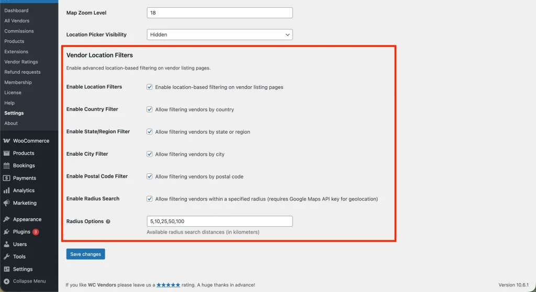
Task: Click the Payments dollar icon
Action: (x=6, y=178)
